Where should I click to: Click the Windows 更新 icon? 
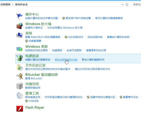(x=19, y=49)
